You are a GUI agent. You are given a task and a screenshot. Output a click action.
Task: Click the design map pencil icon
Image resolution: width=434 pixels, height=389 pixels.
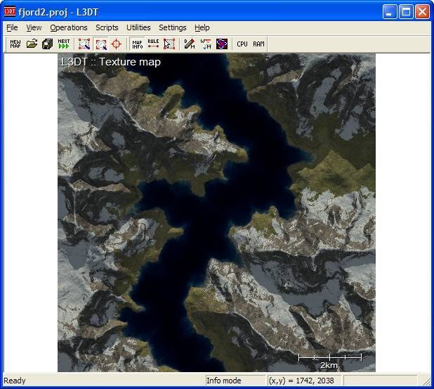click(x=190, y=44)
